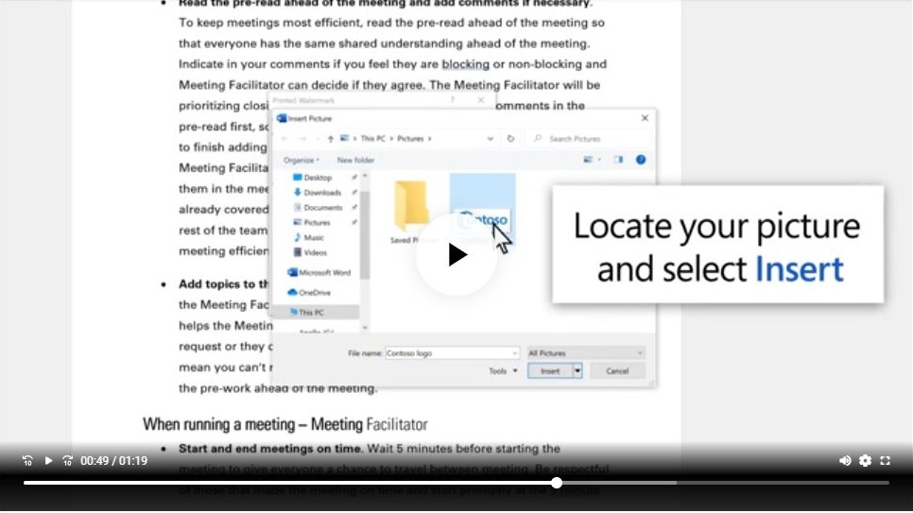Image resolution: width=913 pixels, height=513 pixels.
Task: Select OneDrive in the navigation pane
Action: click(x=315, y=293)
